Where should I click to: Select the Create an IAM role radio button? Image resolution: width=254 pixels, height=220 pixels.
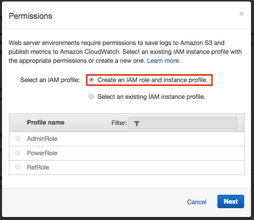[x=91, y=80]
